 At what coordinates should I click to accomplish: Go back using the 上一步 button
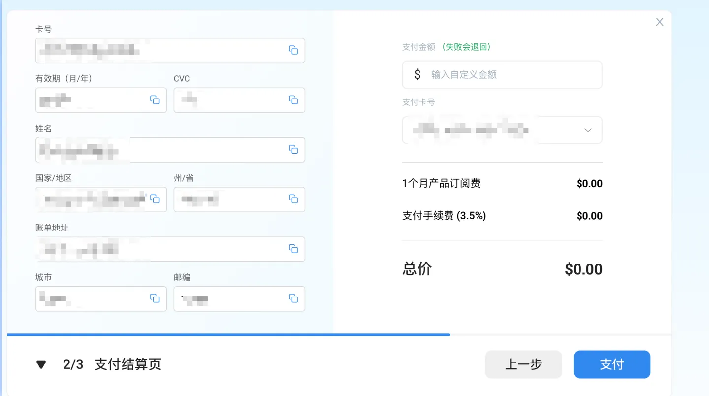point(523,364)
